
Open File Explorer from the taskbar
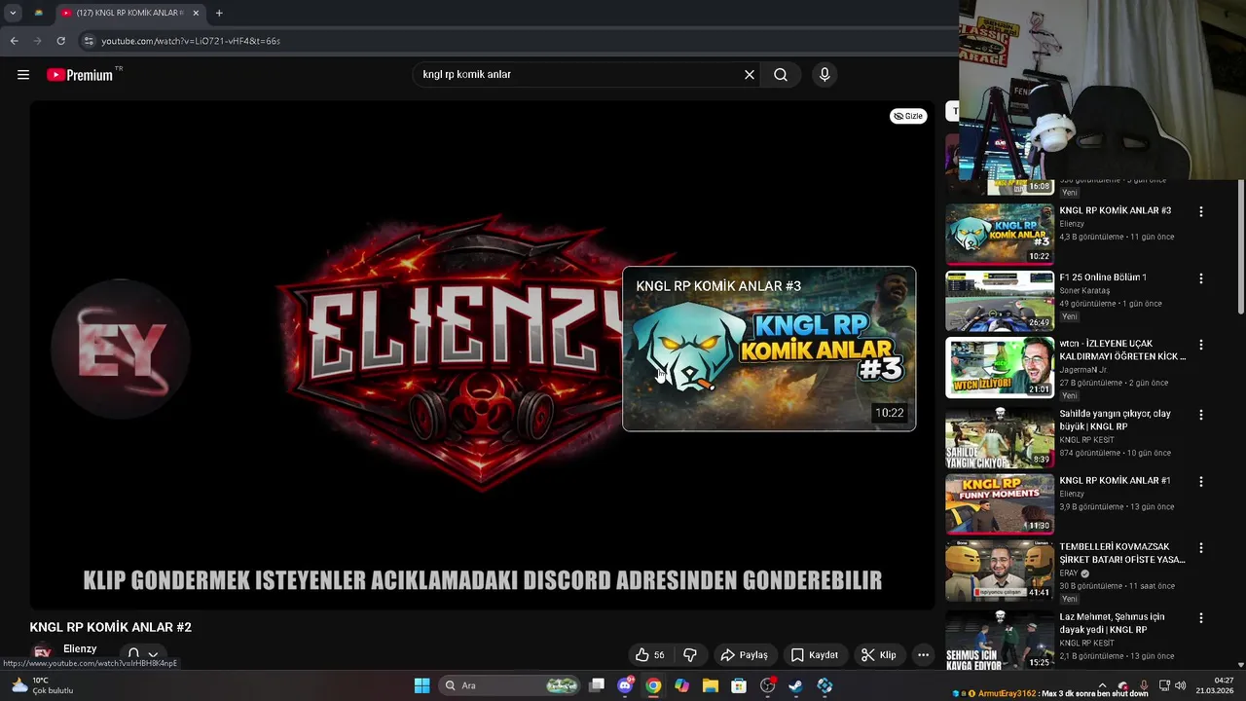[x=711, y=685]
